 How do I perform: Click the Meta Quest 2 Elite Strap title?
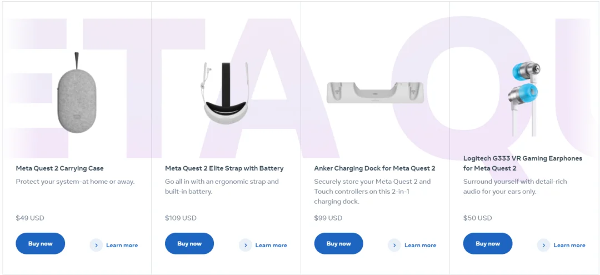tap(224, 168)
